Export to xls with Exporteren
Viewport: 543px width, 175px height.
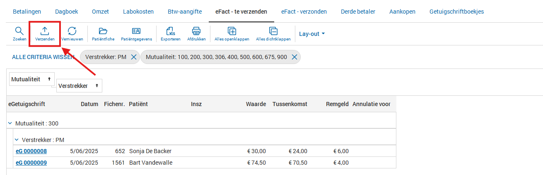click(170, 31)
